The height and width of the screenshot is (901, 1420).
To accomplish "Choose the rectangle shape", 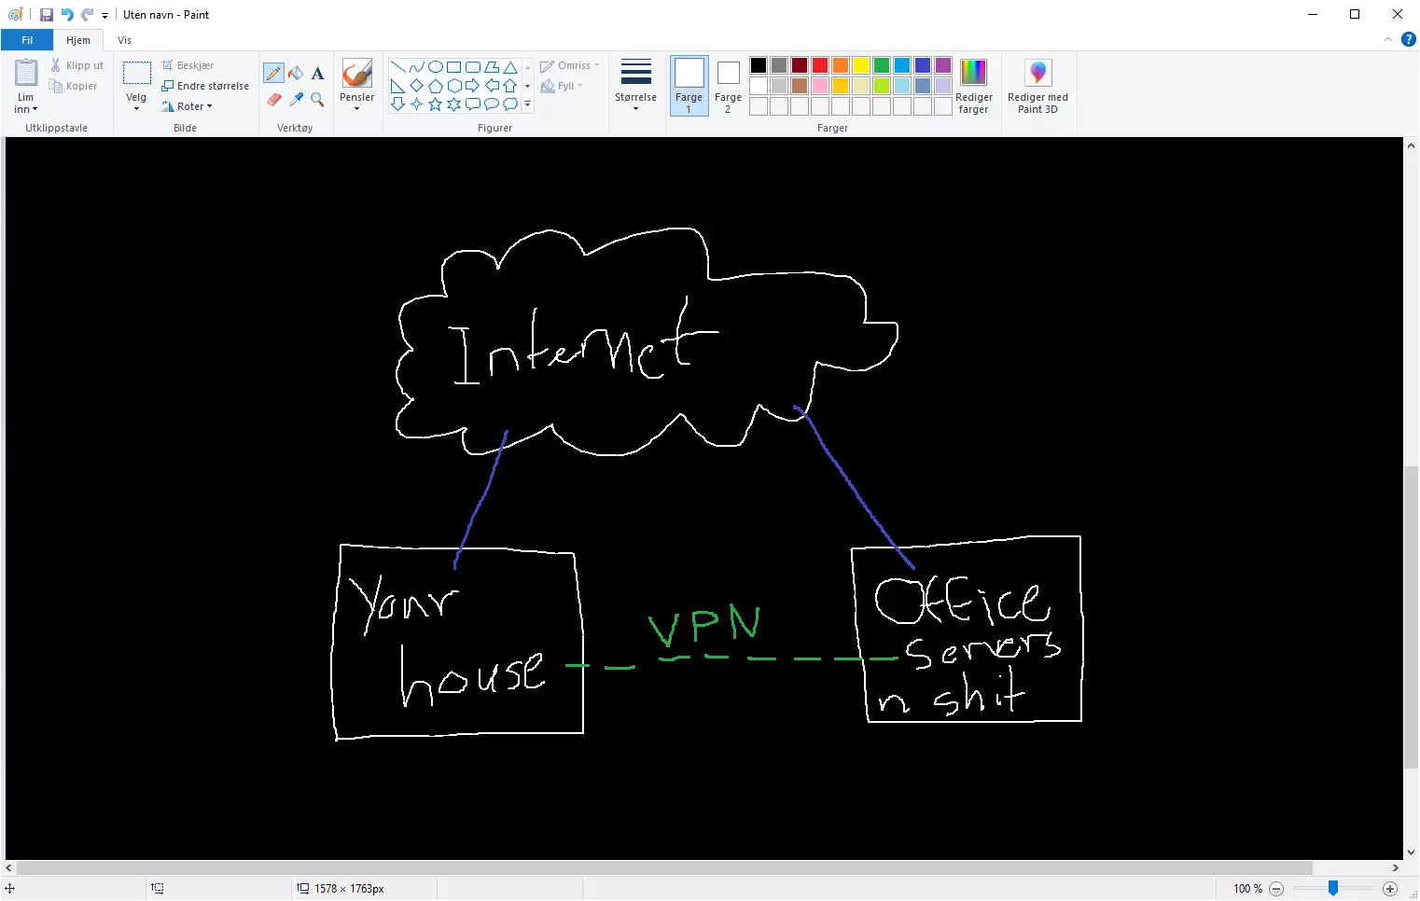I will point(454,67).
